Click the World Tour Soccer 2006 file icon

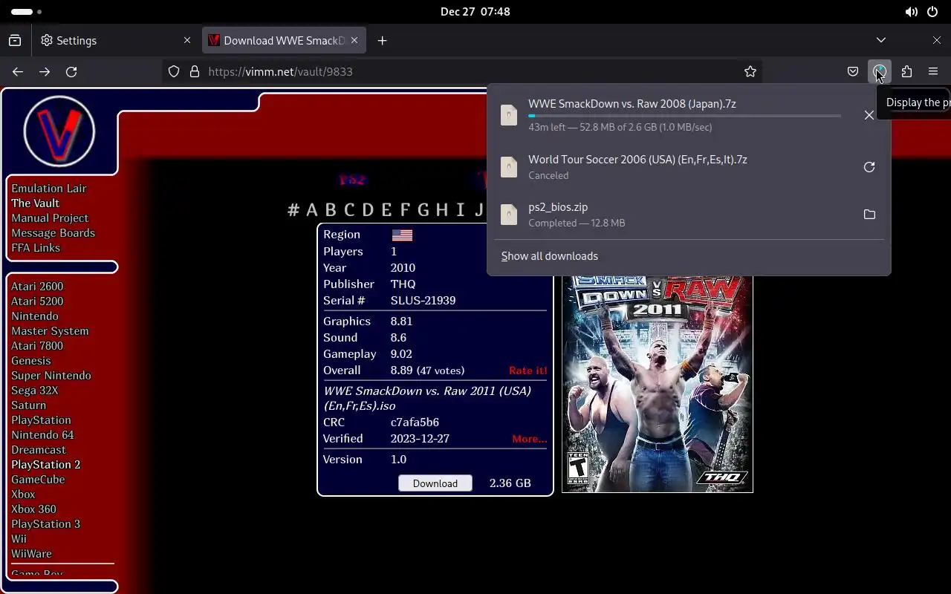[509, 167]
